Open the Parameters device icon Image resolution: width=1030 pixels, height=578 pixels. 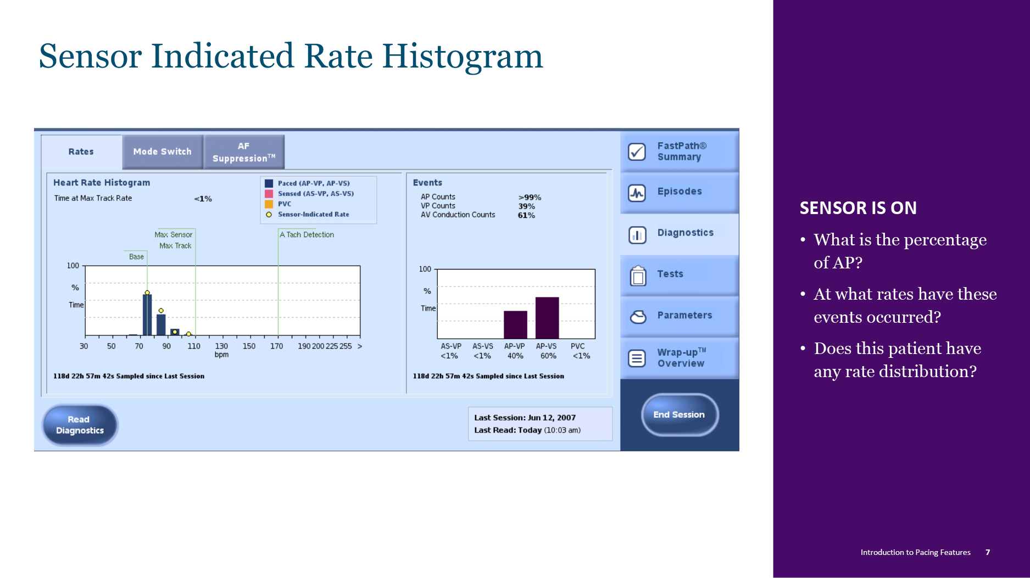click(637, 317)
